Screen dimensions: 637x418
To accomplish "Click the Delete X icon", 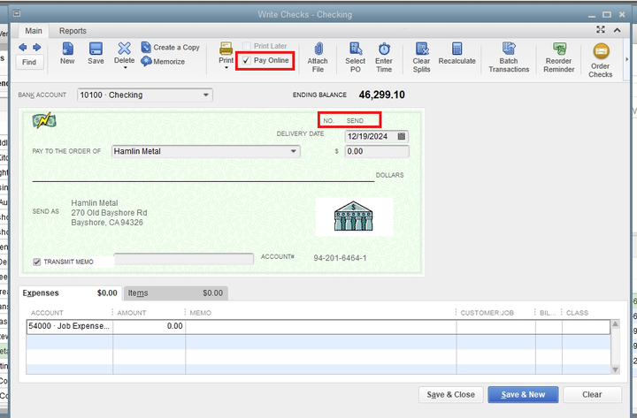I will [x=125, y=49].
